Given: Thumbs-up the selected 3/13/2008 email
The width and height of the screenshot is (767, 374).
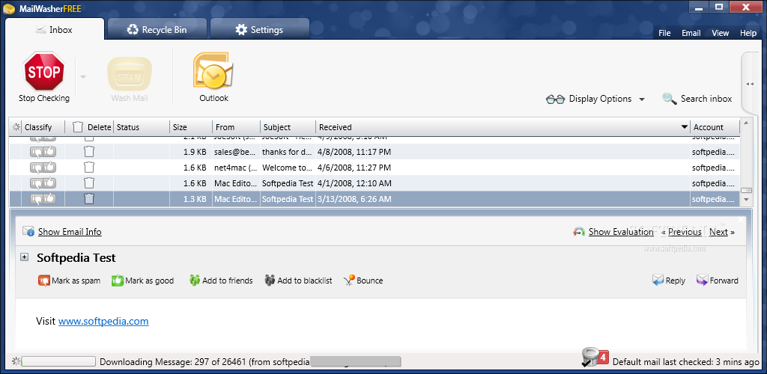Looking at the screenshot, I should point(49,199).
